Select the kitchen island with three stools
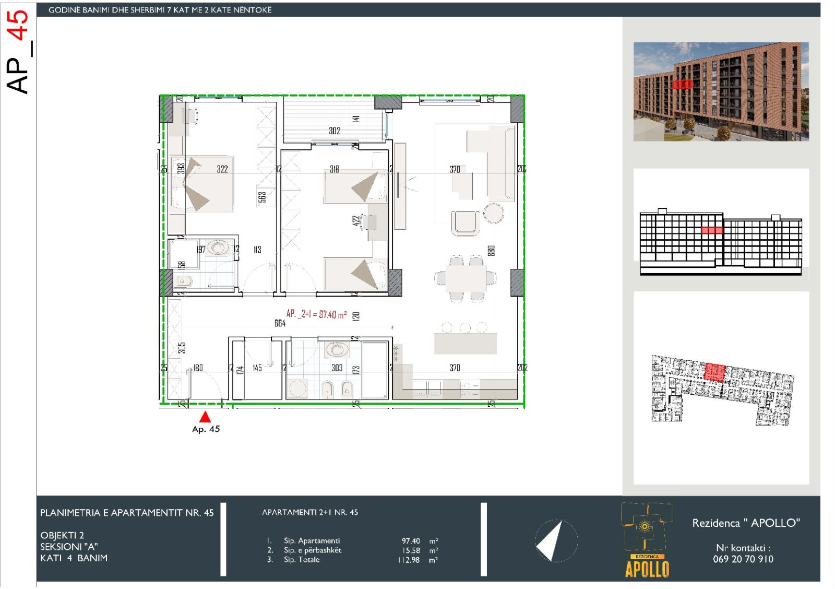 (x=465, y=343)
